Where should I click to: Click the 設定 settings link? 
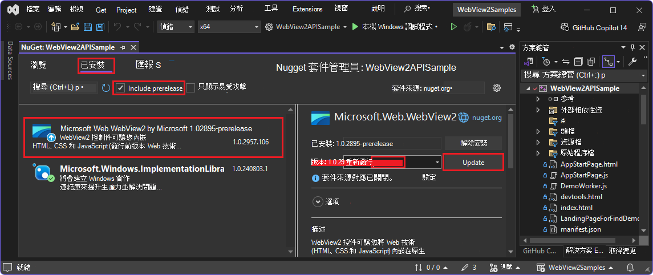(x=429, y=177)
